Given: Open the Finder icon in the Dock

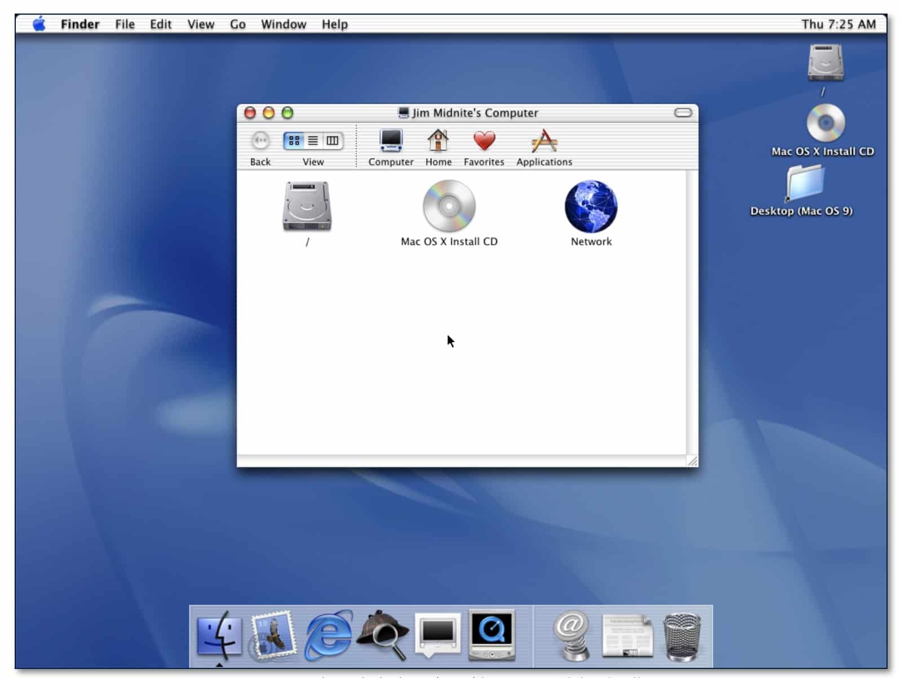Looking at the screenshot, I should 219,636.
